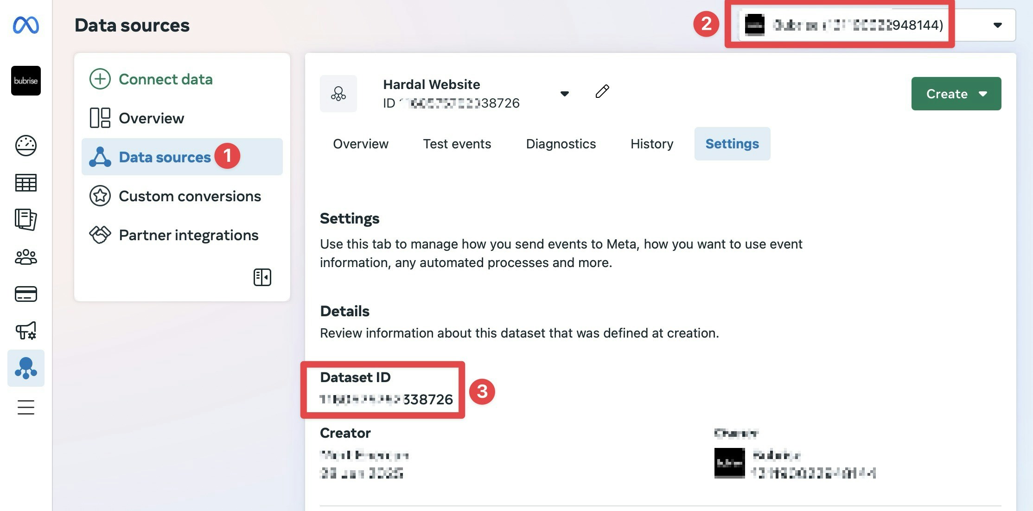Open the audiences people icon in sidebar
Viewport: 1033px width, 511px height.
[26, 257]
